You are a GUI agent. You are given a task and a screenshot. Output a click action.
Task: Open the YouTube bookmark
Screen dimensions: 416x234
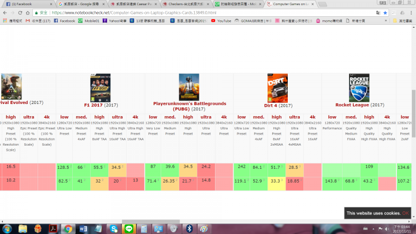coord(221,21)
